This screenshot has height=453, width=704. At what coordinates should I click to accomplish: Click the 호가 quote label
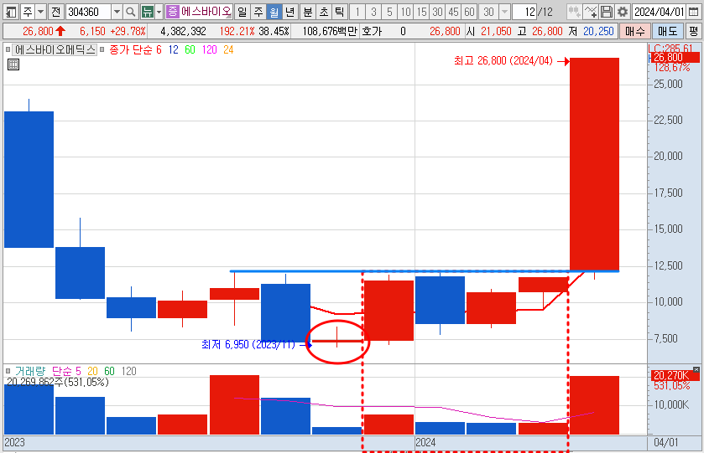tap(372, 31)
